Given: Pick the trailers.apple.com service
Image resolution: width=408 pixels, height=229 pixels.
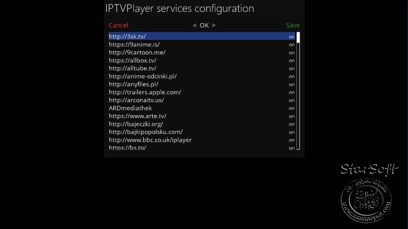Looking at the screenshot, I should click(x=202, y=92).
